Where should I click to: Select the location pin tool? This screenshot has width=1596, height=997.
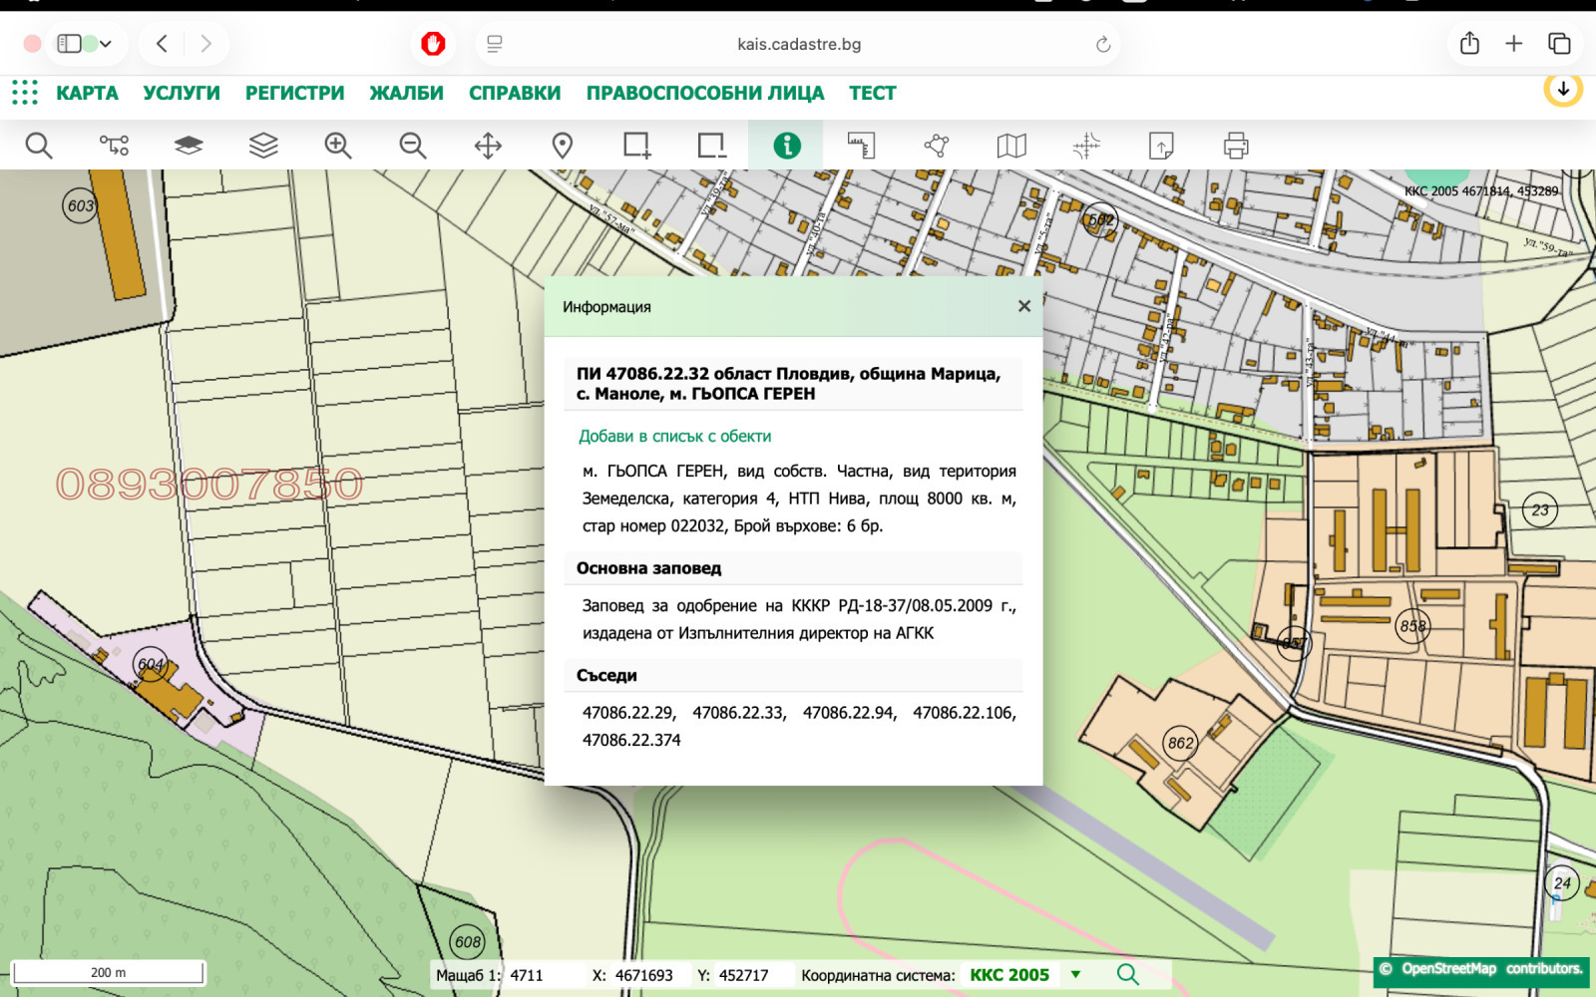563,146
